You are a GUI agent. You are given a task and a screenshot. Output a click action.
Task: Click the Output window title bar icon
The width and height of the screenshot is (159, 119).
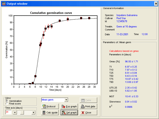4,3
